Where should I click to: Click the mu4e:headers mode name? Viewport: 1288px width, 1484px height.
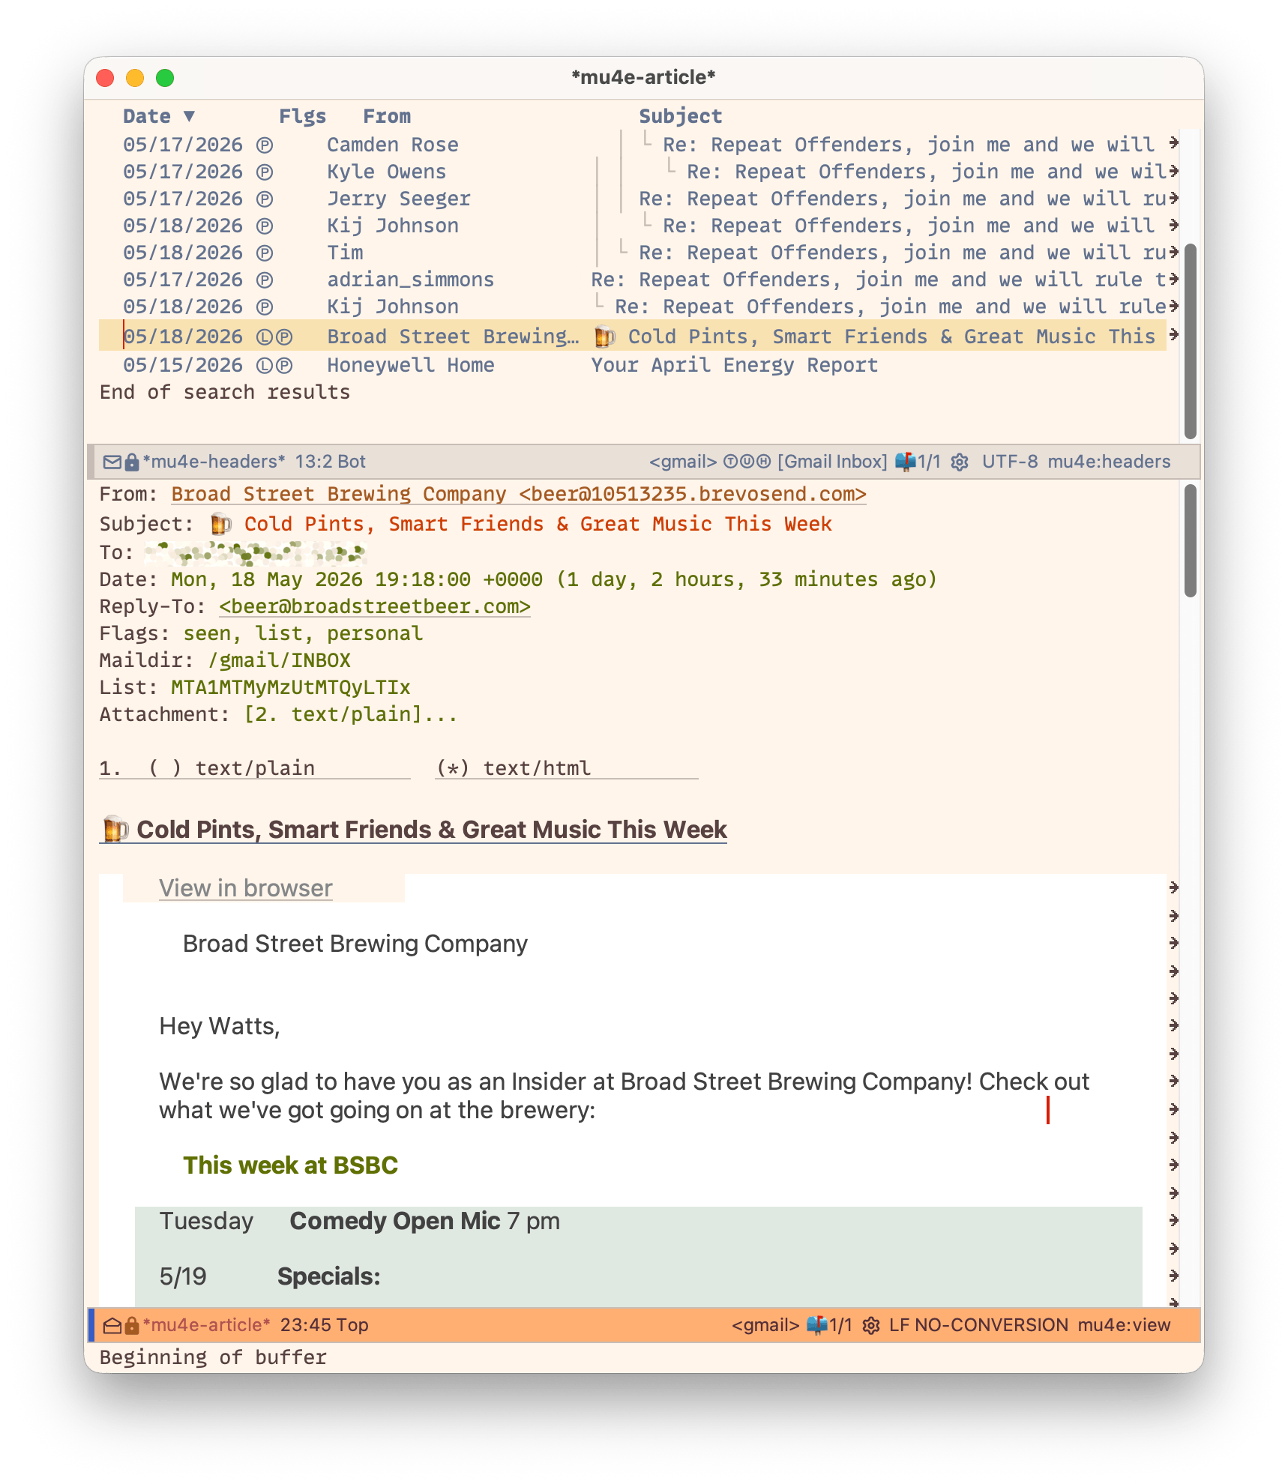coord(1109,462)
